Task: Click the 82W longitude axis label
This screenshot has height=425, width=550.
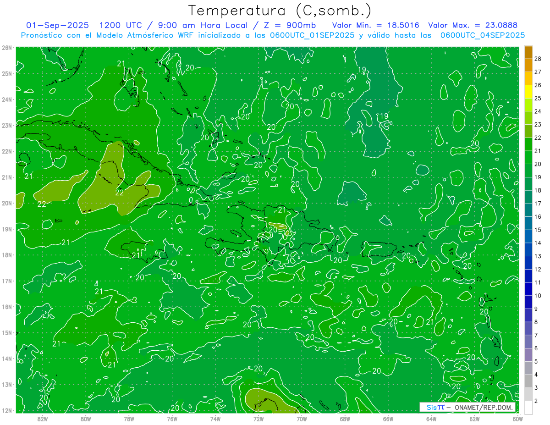Action: 42,419
